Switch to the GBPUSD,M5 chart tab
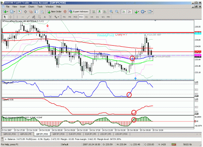The width and height of the screenshot is (203, 147). [x=26, y=134]
